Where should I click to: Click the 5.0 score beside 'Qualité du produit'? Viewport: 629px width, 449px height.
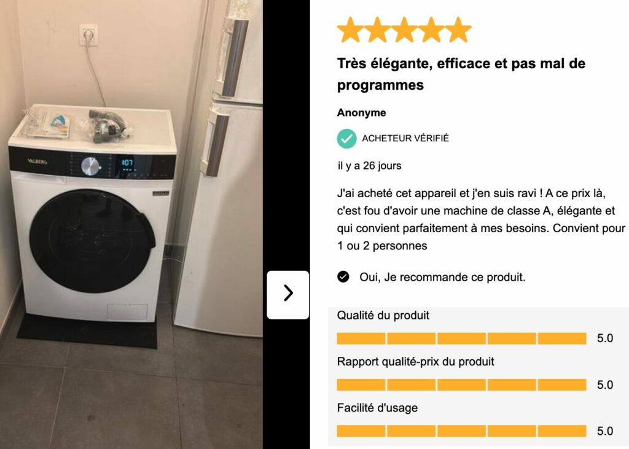pyautogui.click(x=605, y=338)
